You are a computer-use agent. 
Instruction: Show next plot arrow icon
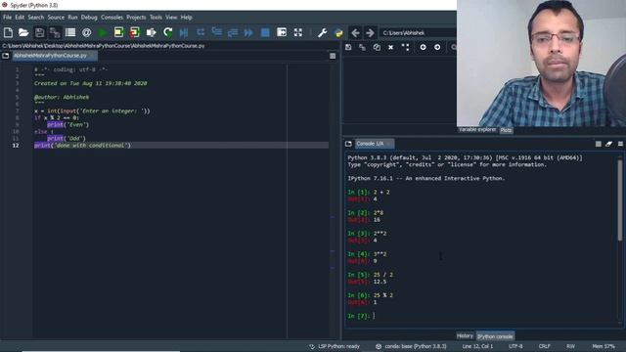coord(437,47)
